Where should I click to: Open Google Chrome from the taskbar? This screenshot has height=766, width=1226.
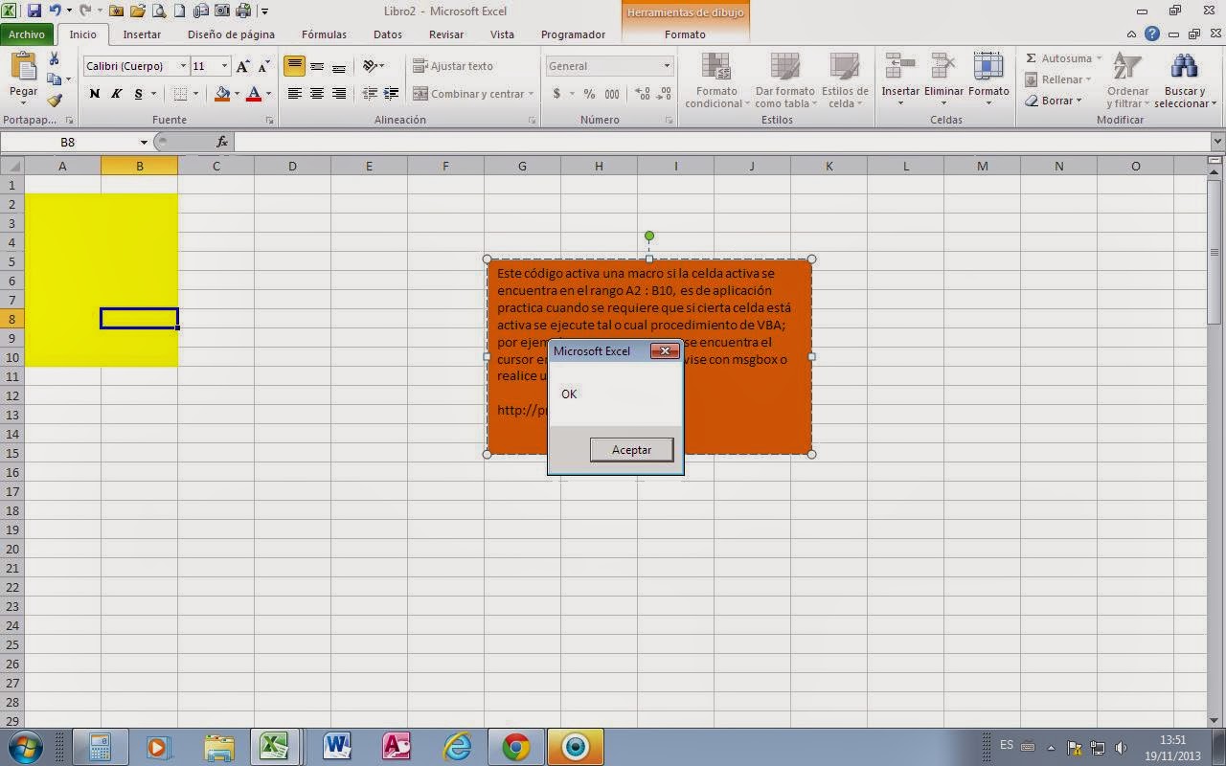[515, 747]
